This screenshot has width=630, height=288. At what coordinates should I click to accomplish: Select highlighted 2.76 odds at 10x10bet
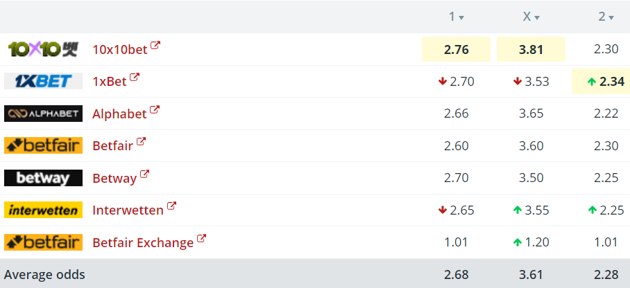click(456, 49)
